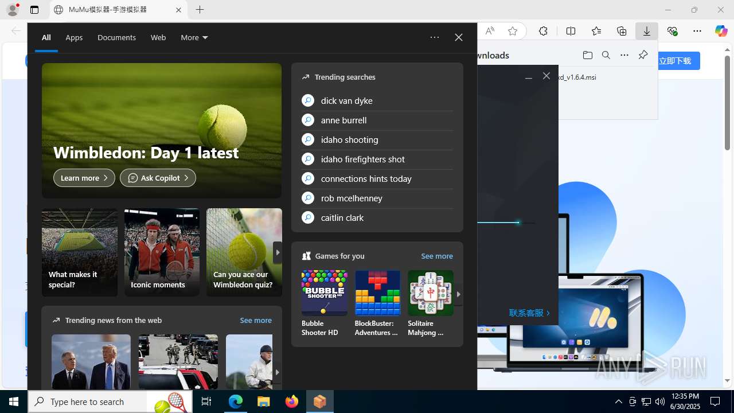Select idaho firefighters shot trending search
Image resolution: width=734 pixels, height=413 pixels.
coord(377,159)
